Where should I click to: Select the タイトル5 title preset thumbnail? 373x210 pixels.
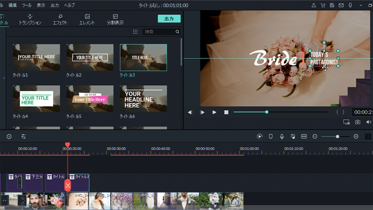[90, 99]
